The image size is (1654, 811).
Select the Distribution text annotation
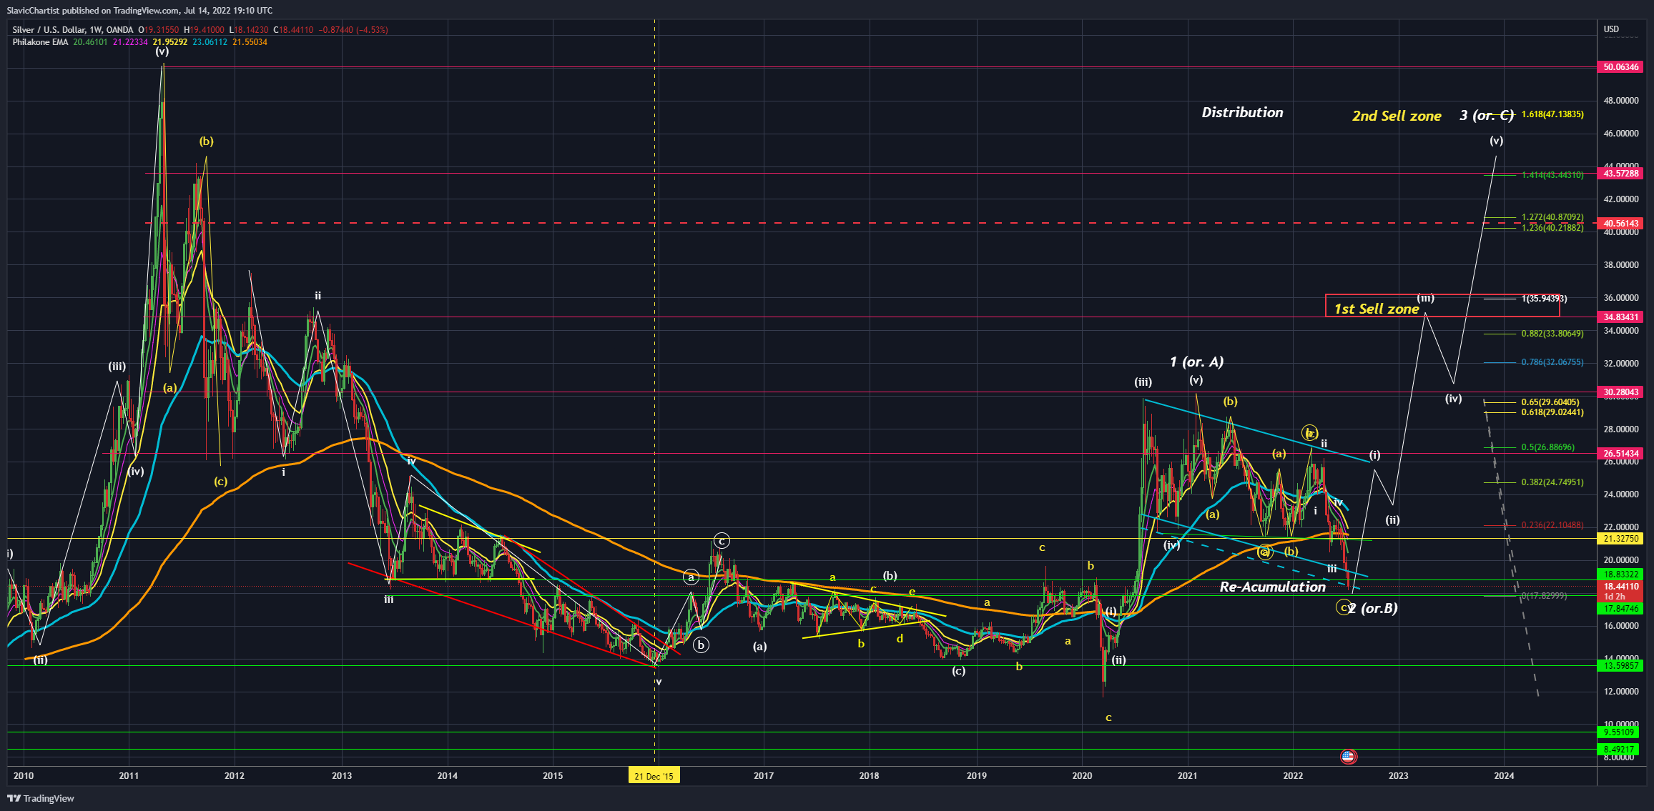pyautogui.click(x=1242, y=113)
